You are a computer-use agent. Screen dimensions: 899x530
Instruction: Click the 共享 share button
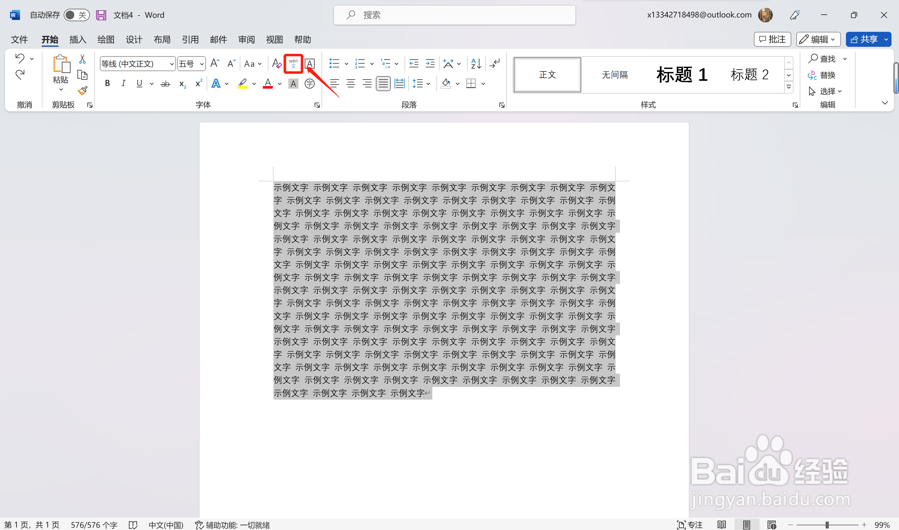click(864, 39)
